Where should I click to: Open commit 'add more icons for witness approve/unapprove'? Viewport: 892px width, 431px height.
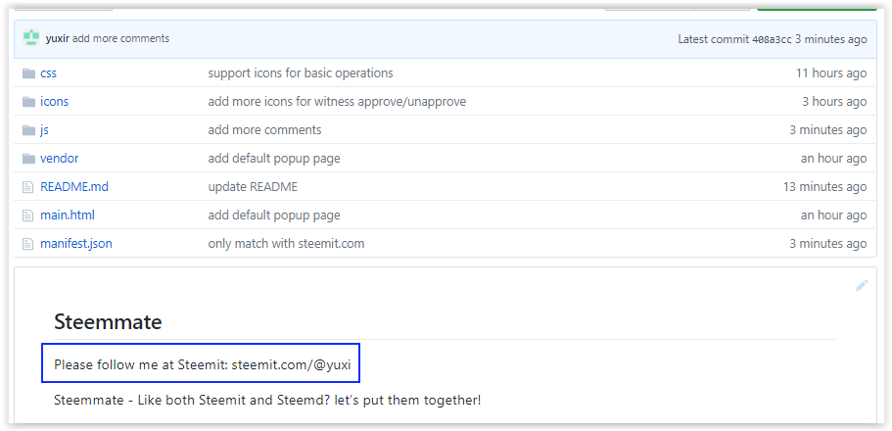tap(337, 101)
